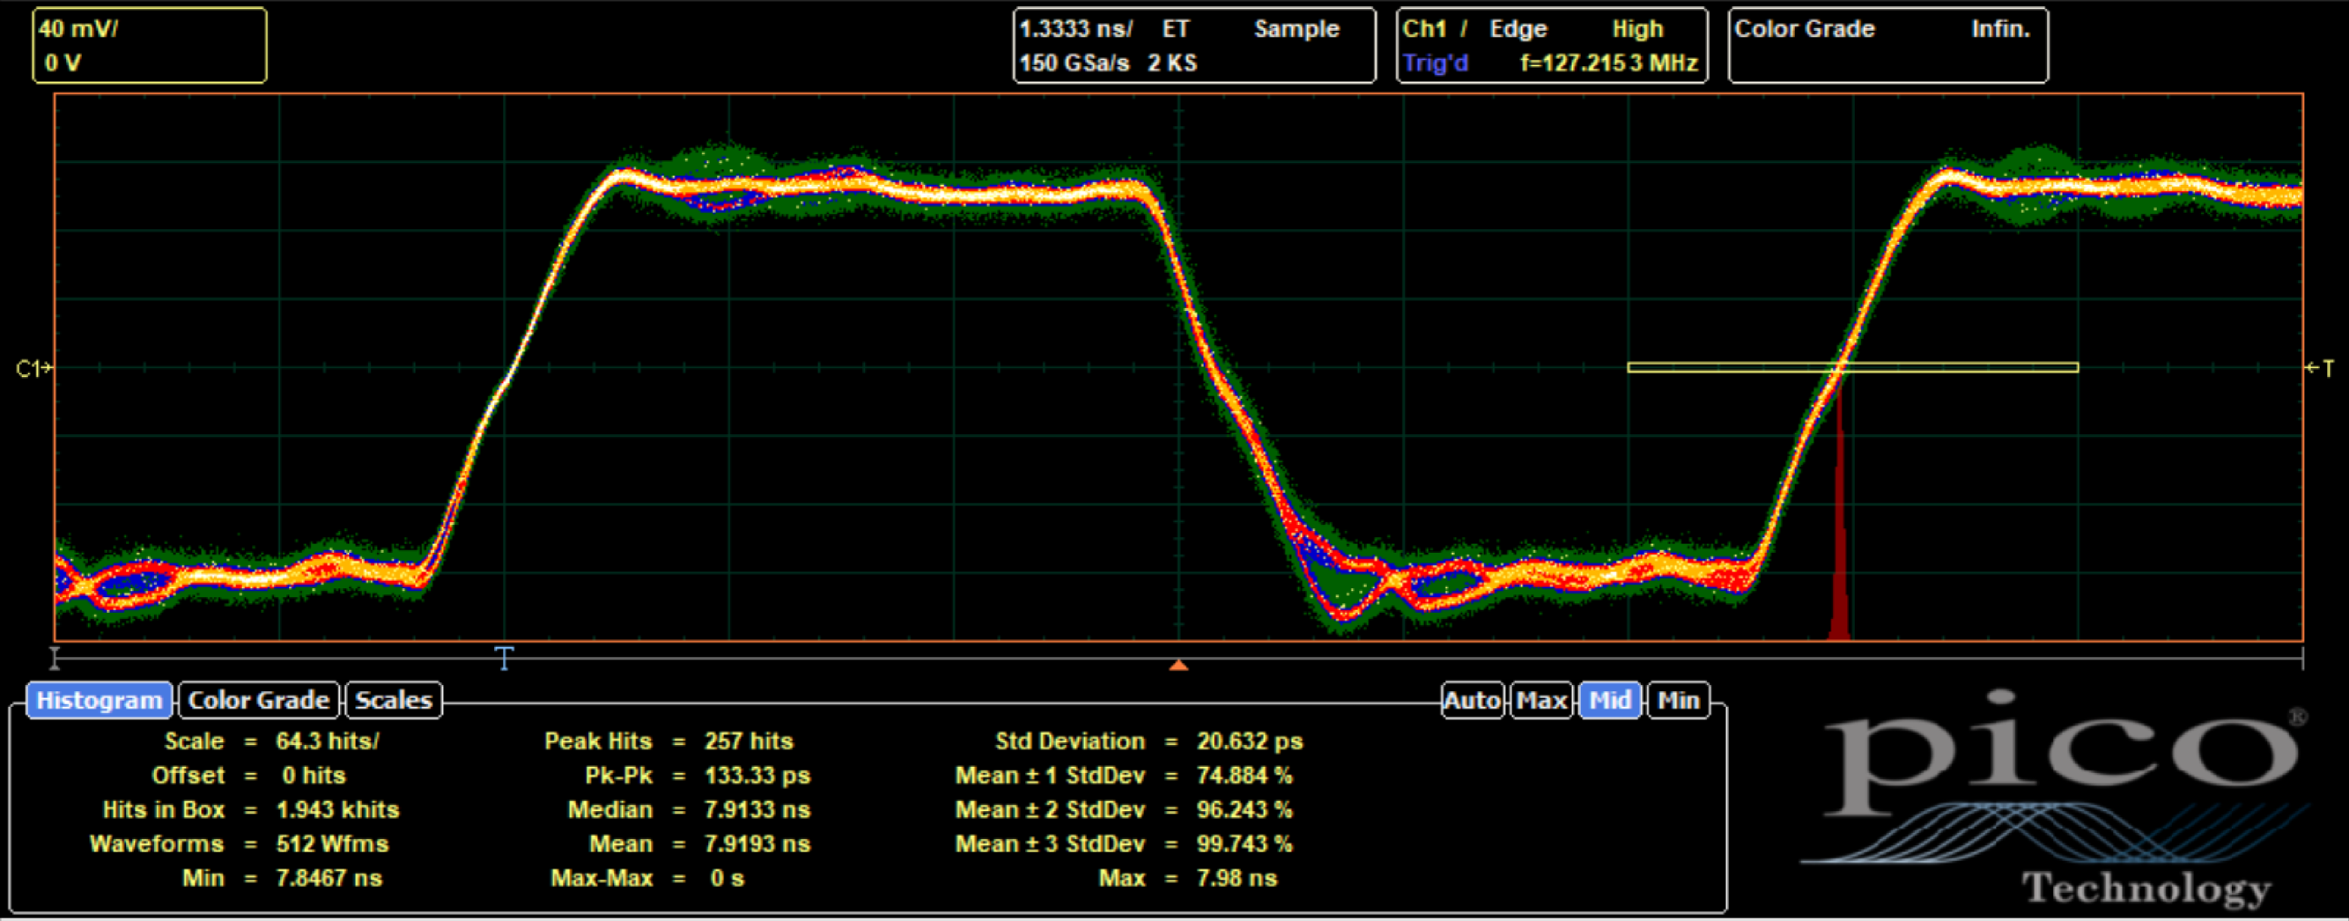Select the Mid size option
This screenshot has height=921, width=2349.
tap(1609, 700)
